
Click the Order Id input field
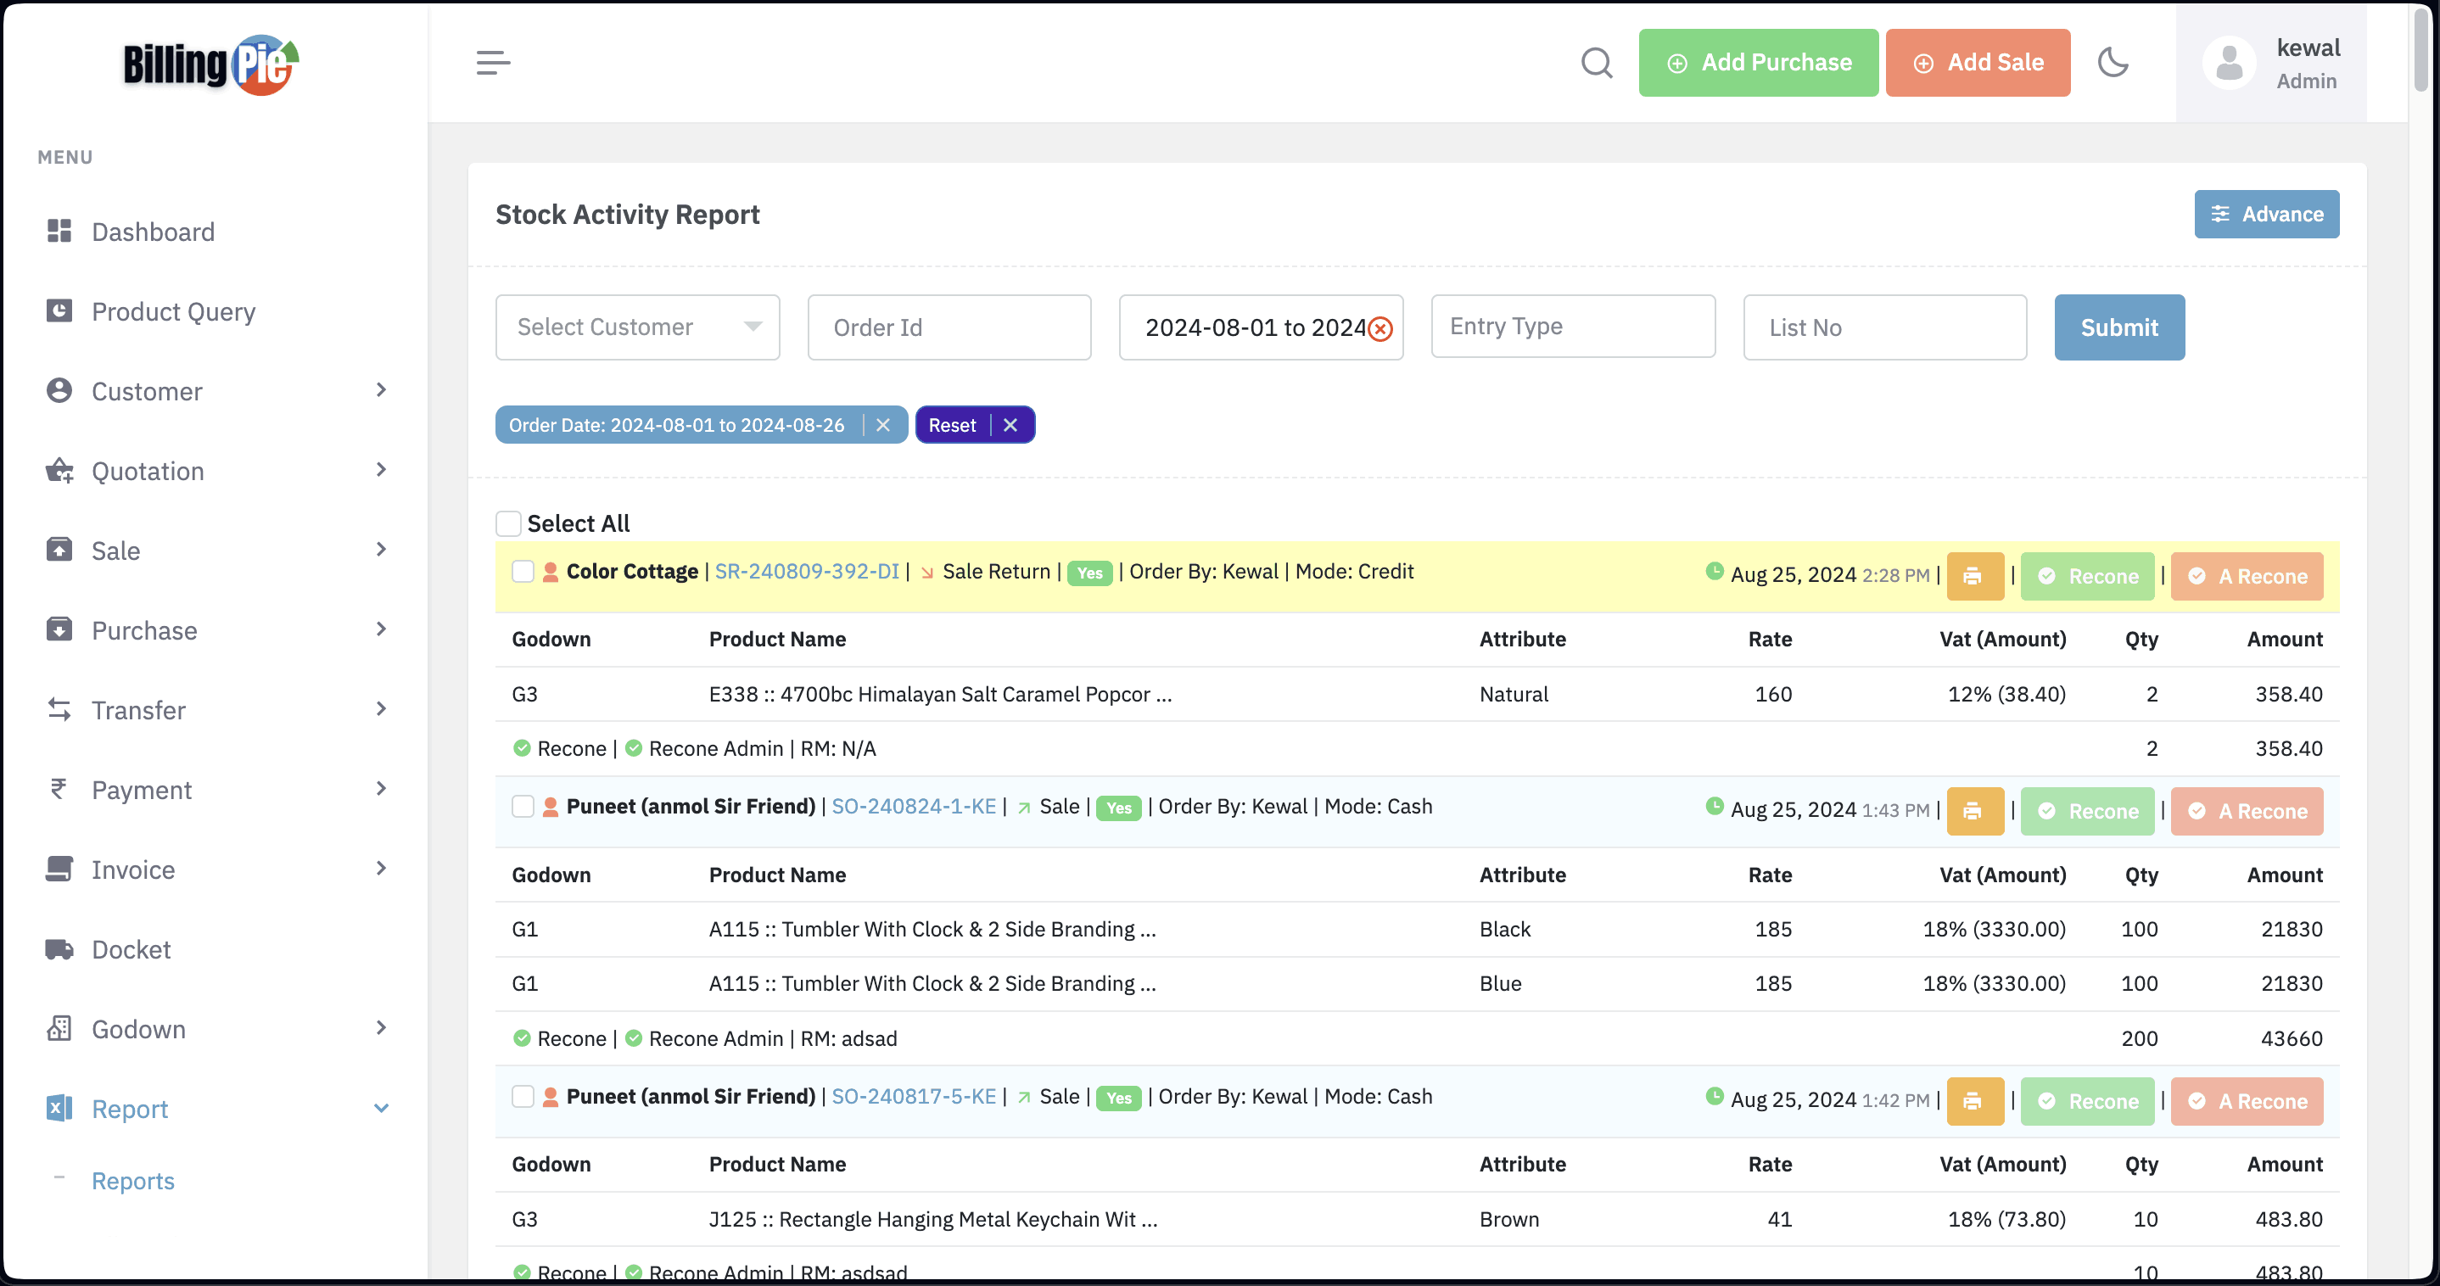coord(949,327)
